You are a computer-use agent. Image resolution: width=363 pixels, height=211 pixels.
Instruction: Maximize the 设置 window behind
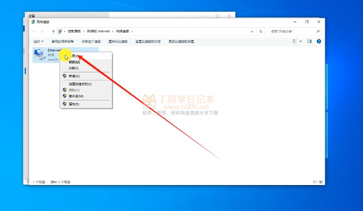[x=217, y=16]
